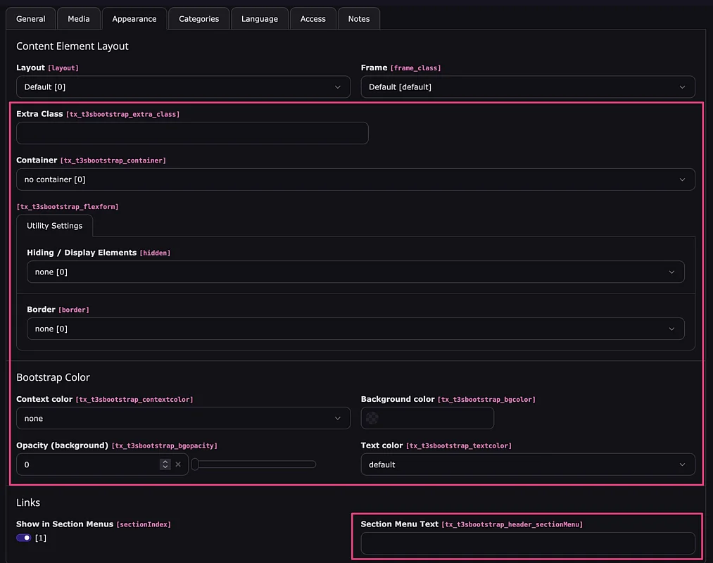Click the Extra Class input field
This screenshot has width=713, height=563.
192,133
